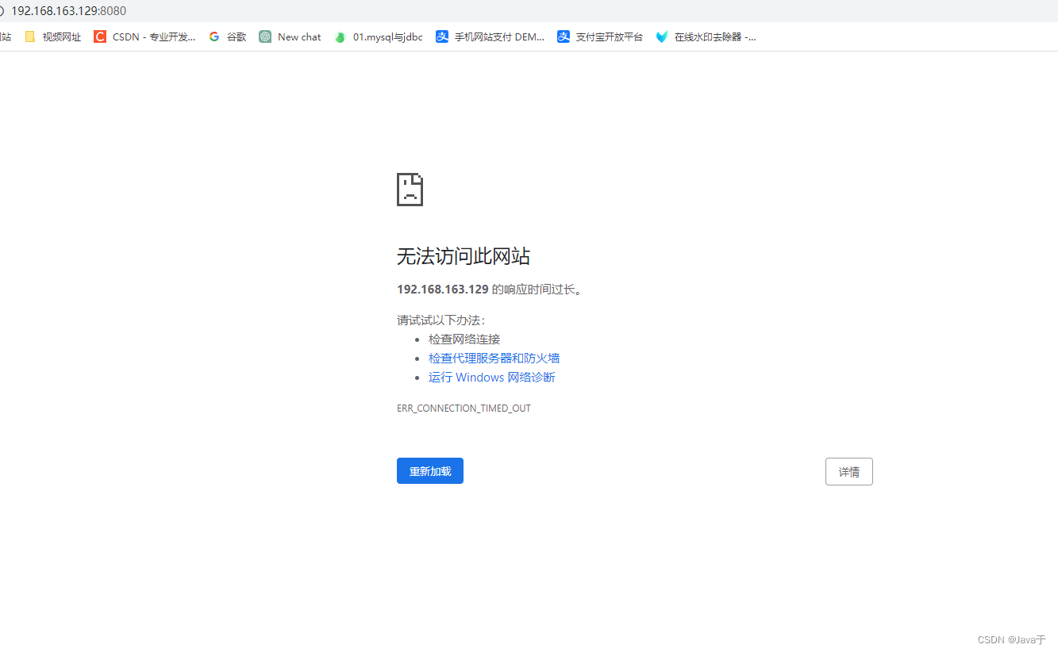Click the CSDN bookmark favicon

pyautogui.click(x=99, y=36)
